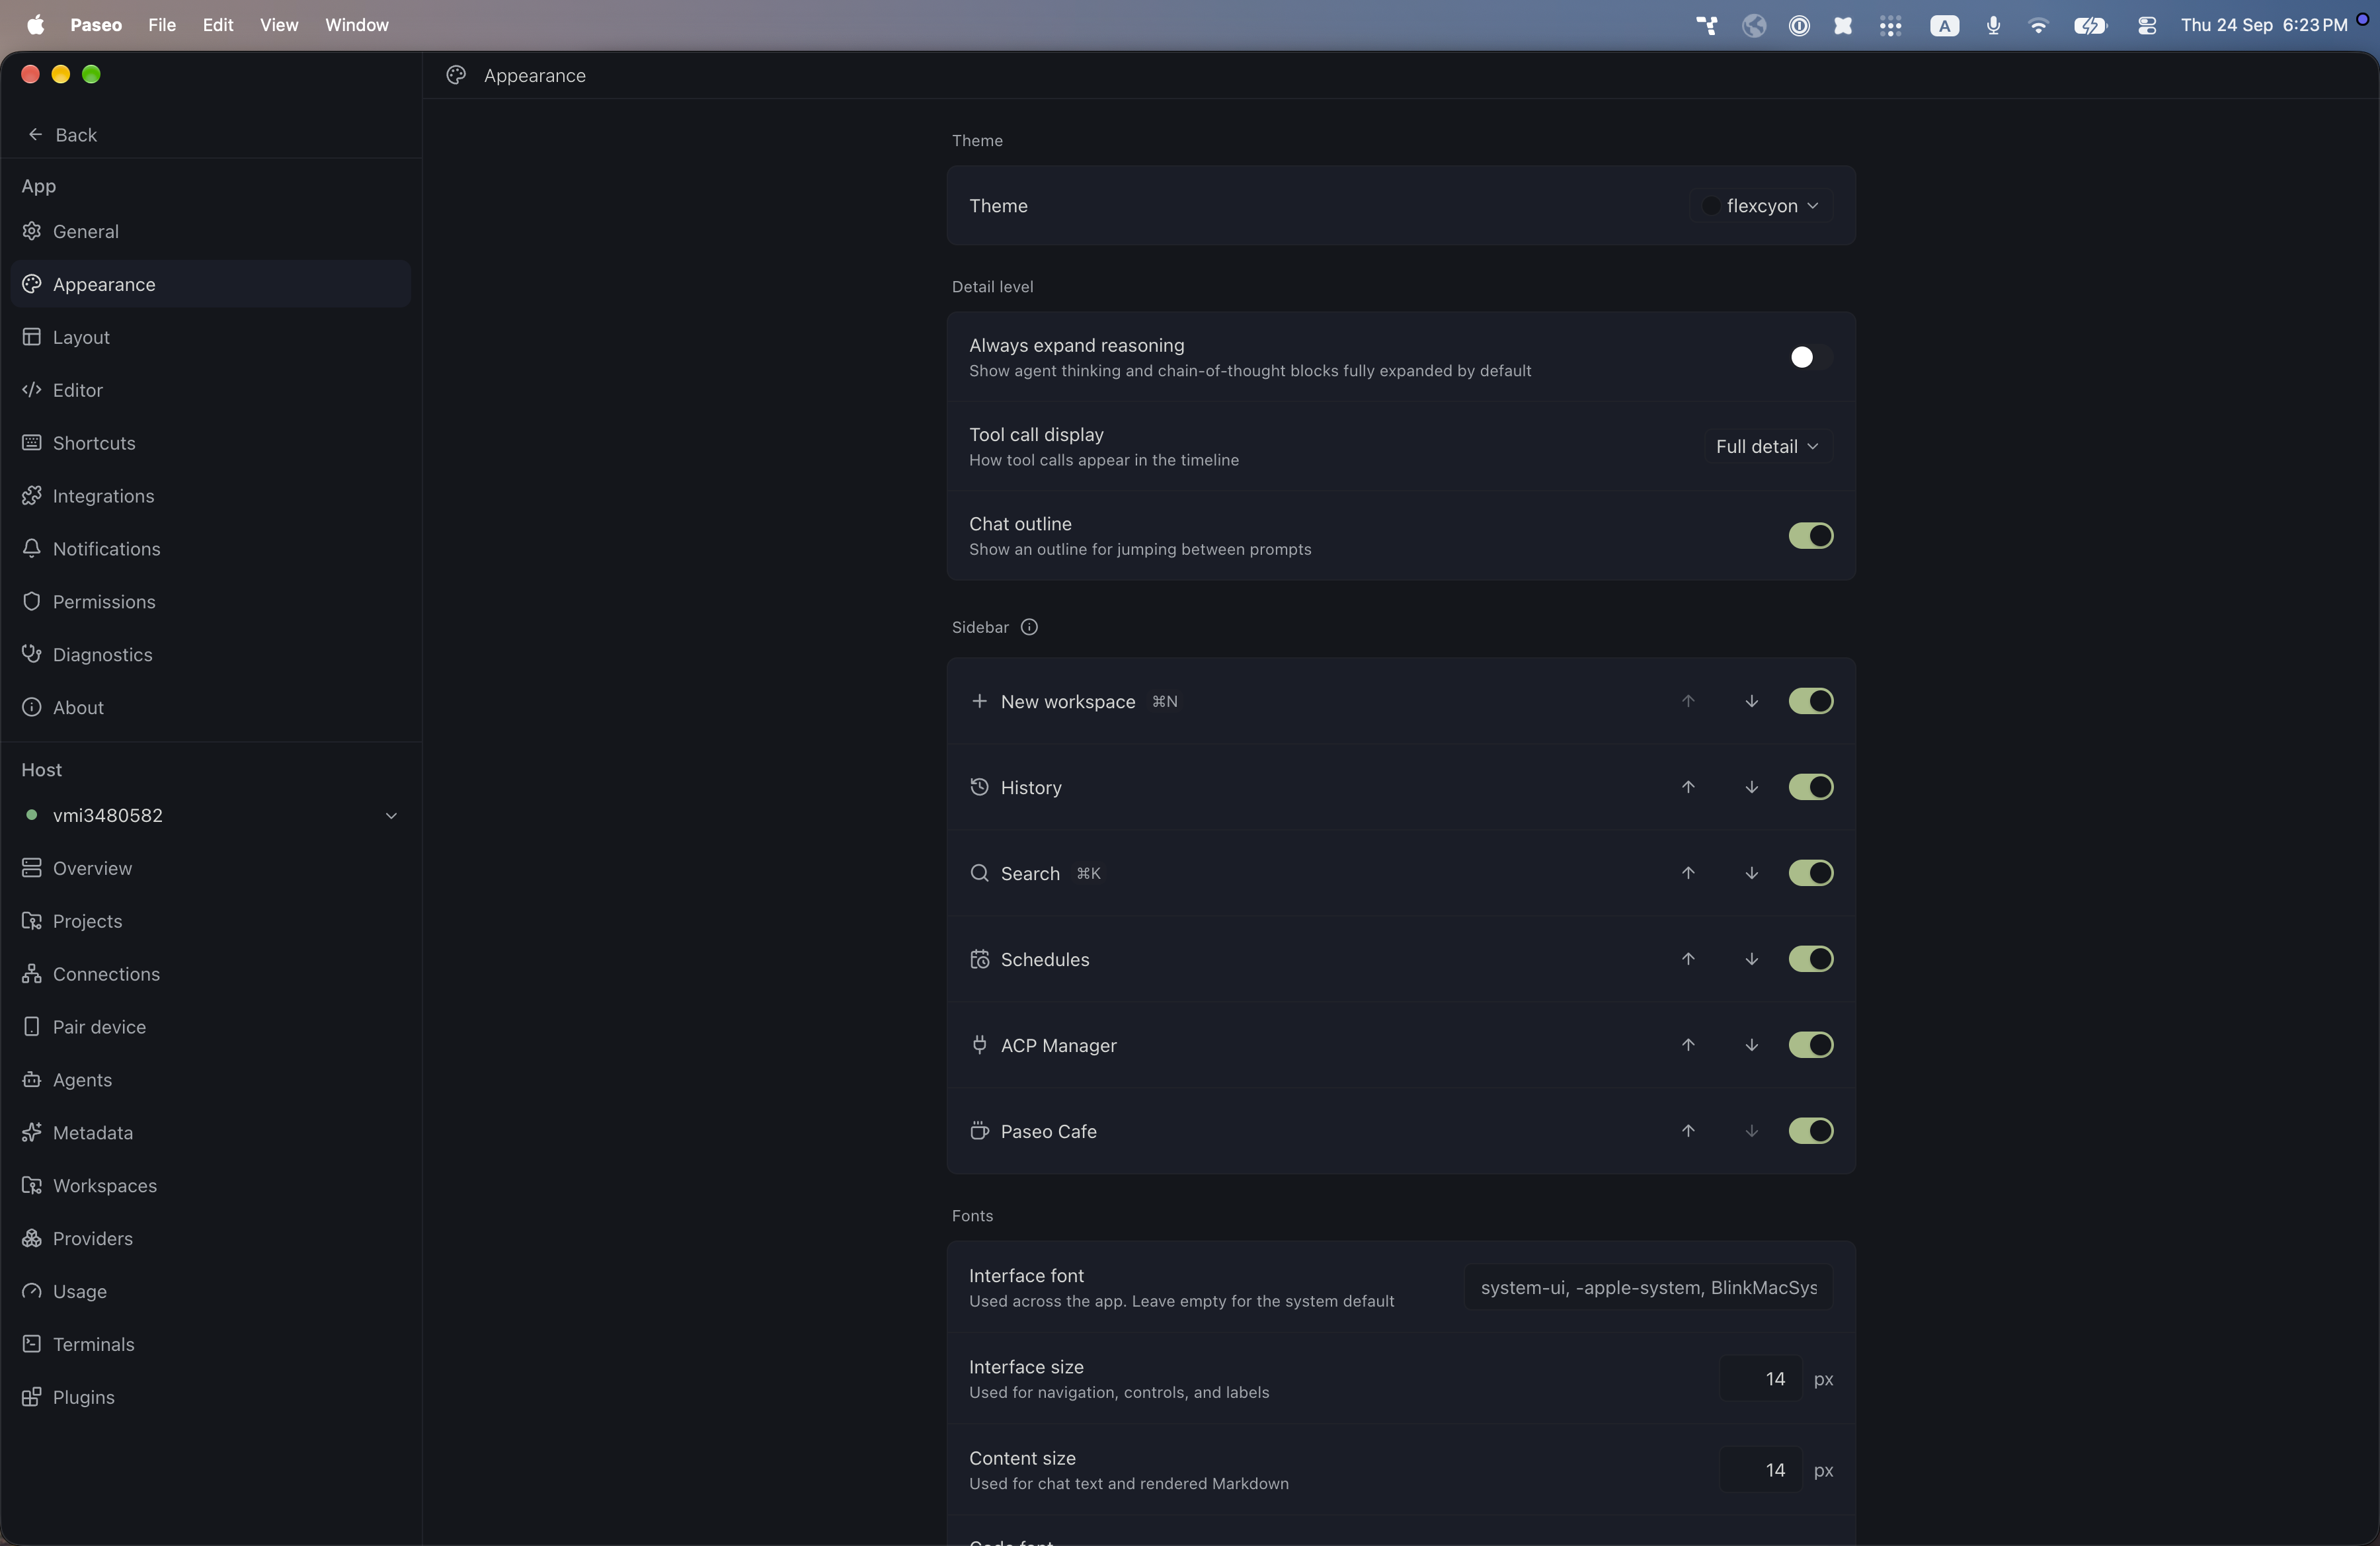Toggle New workspace sidebar visibility
2380x1546 pixels.
pos(1810,701)
